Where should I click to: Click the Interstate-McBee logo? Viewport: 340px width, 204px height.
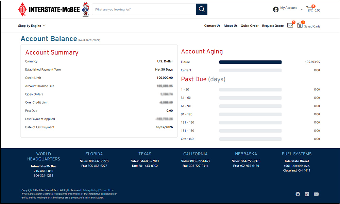coord(54,9)
